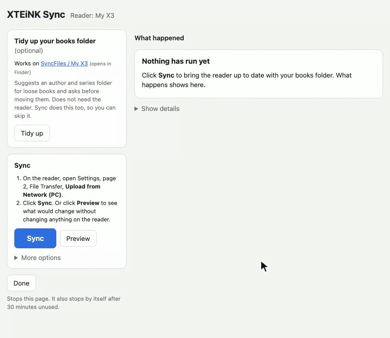Click the 'Sync' card heading
The width and height of the screenshot is (390, 338).
click(x=23, y=166)
